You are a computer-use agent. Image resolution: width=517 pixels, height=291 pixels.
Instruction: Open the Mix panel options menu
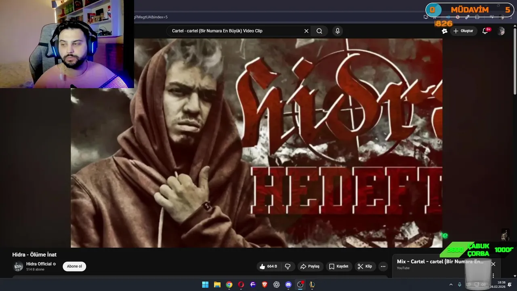coord(493,276)
